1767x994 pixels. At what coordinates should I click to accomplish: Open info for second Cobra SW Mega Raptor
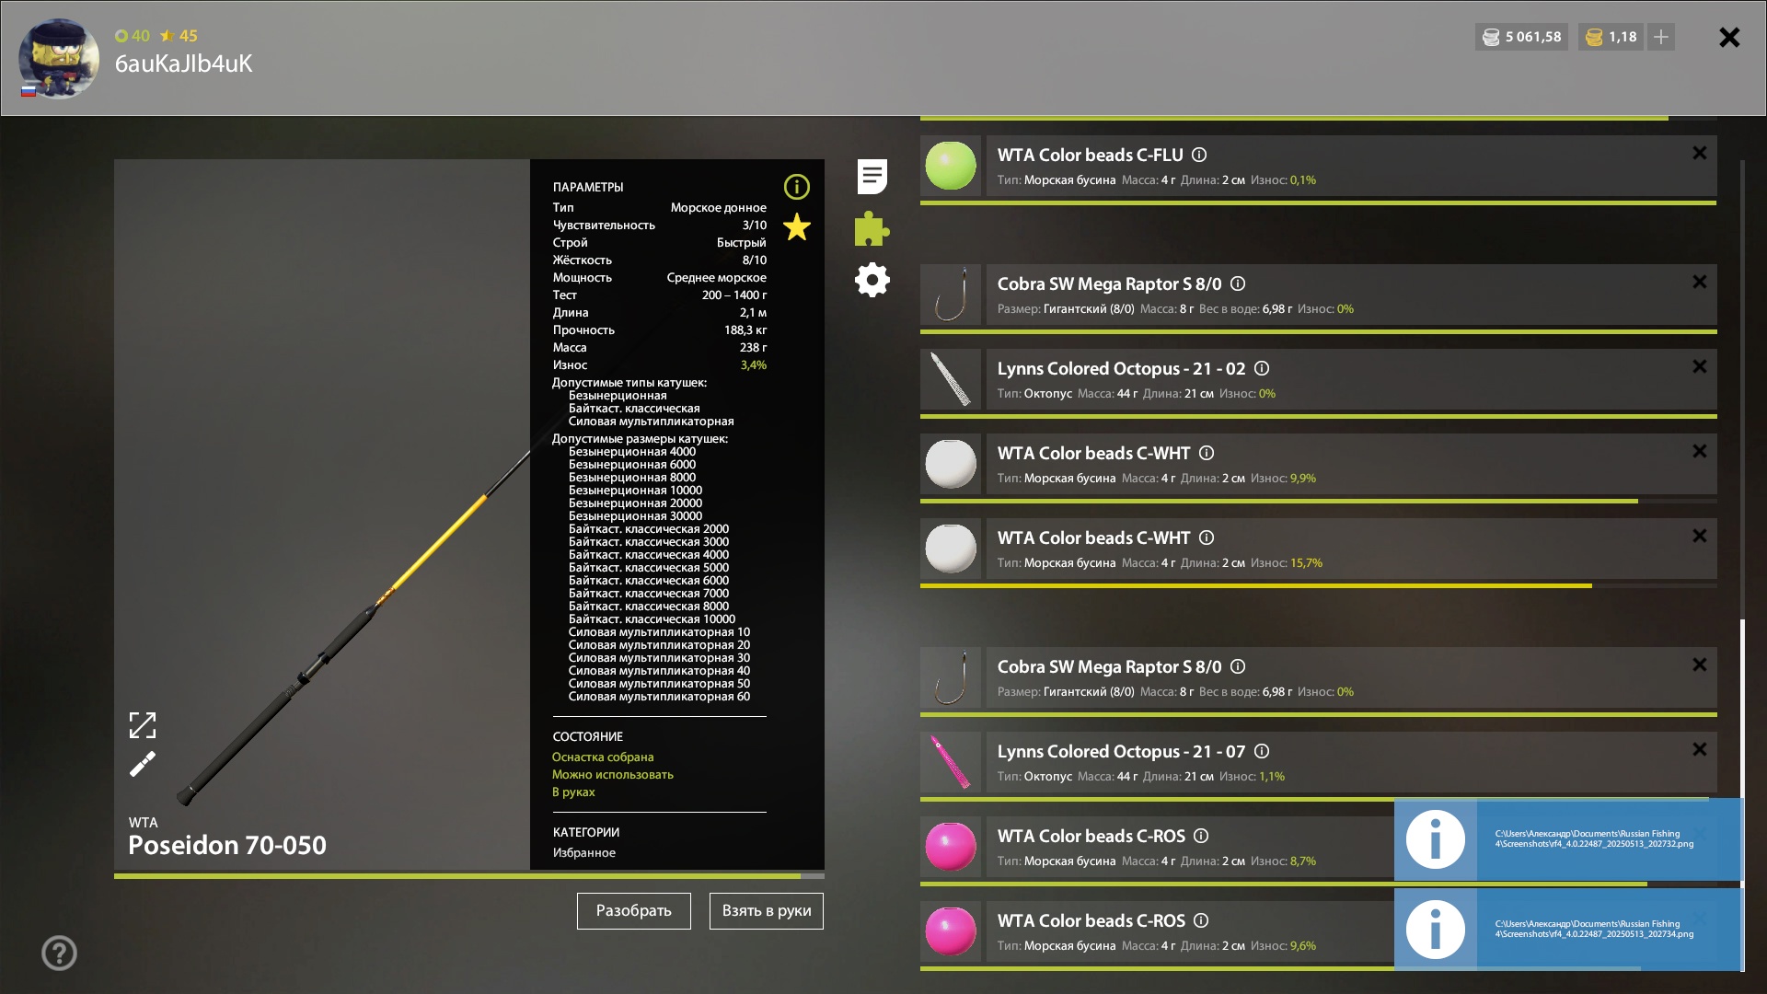[1238, 666]
